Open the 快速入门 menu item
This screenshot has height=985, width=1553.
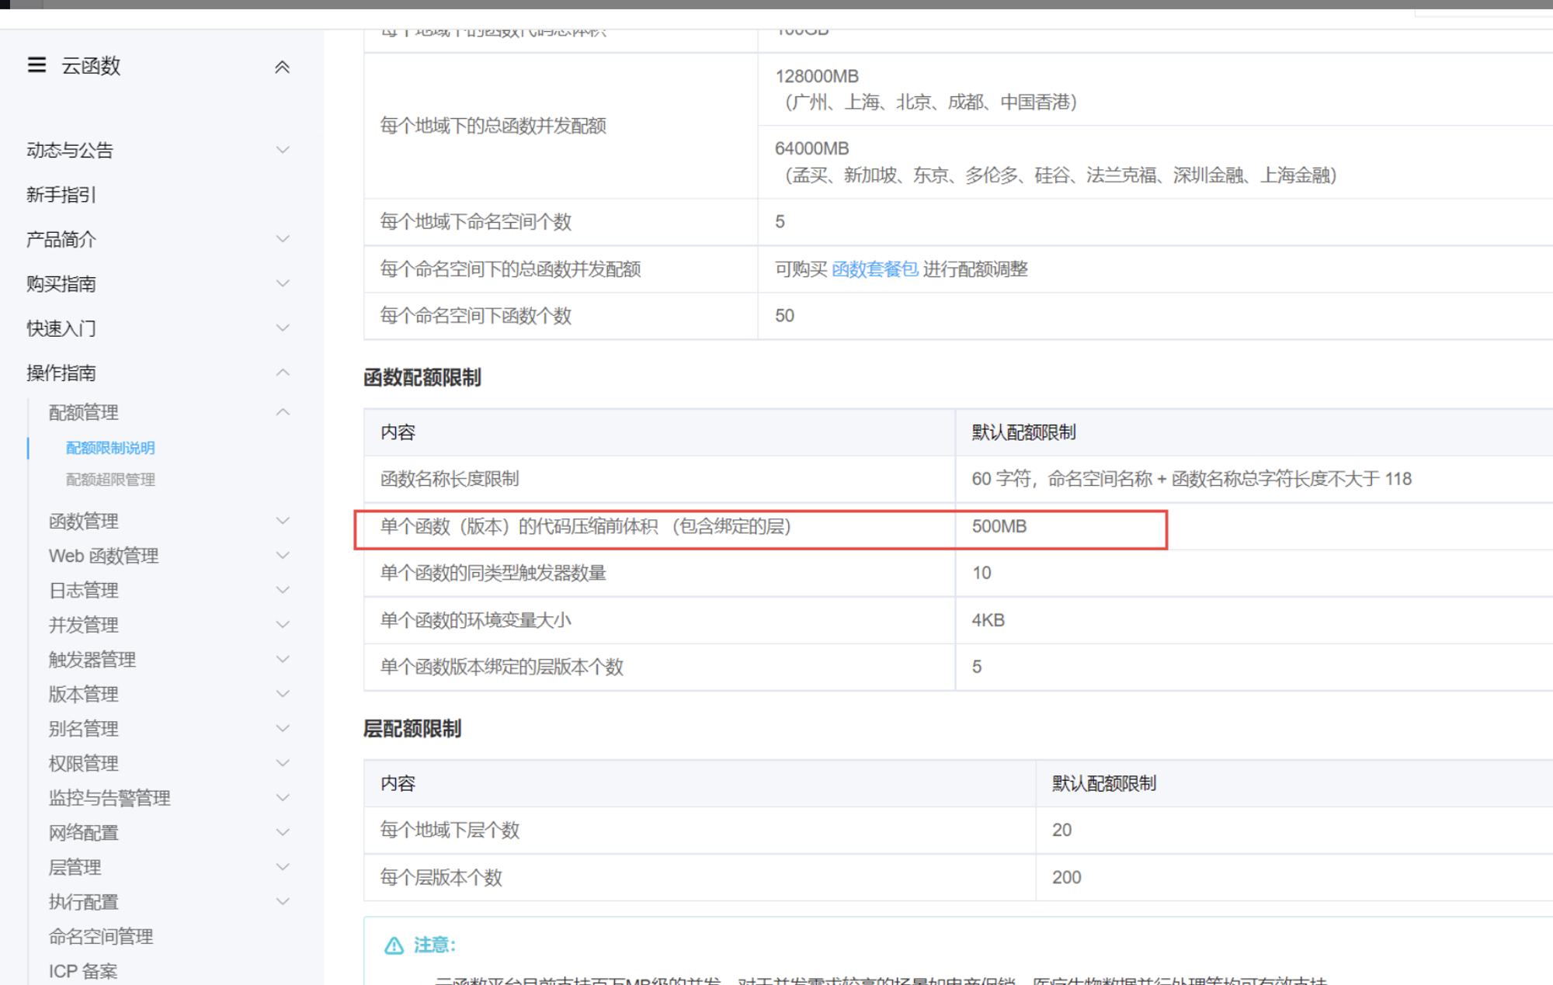[x=61, y=328]
